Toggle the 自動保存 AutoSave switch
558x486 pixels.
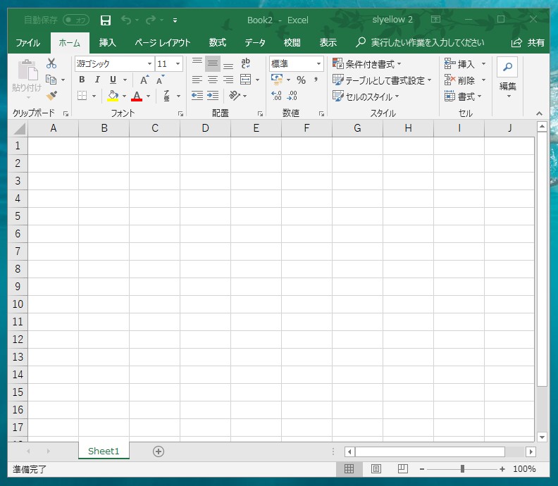76,20
